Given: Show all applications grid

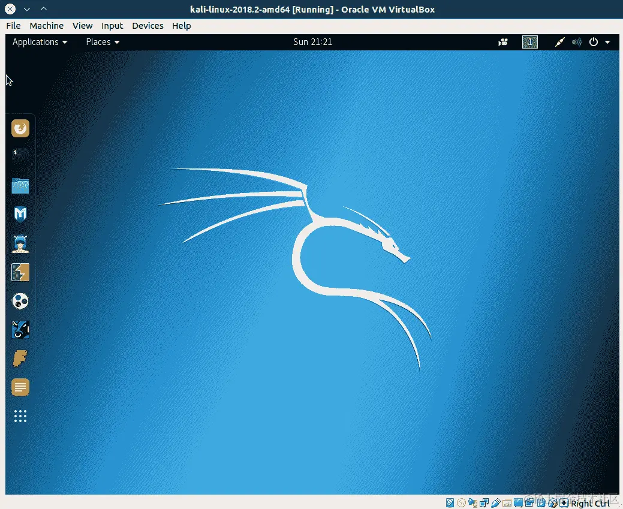Looking at the screenshot, I should 20,416.
